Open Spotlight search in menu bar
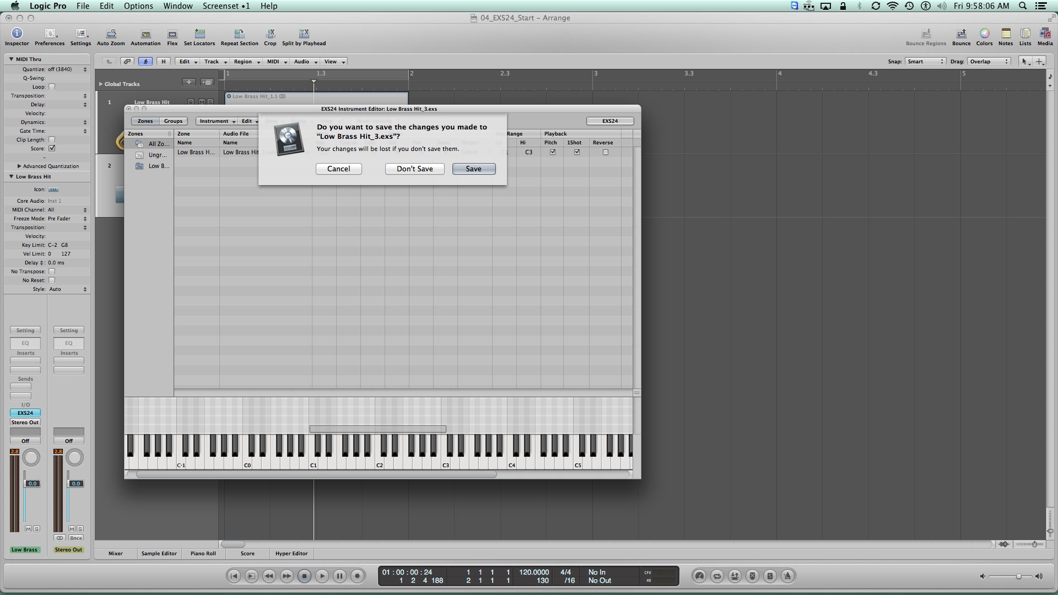1058x595 pixels. (1023, 6)
